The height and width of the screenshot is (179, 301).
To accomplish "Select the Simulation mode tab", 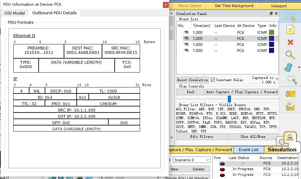I will point(282,150).
